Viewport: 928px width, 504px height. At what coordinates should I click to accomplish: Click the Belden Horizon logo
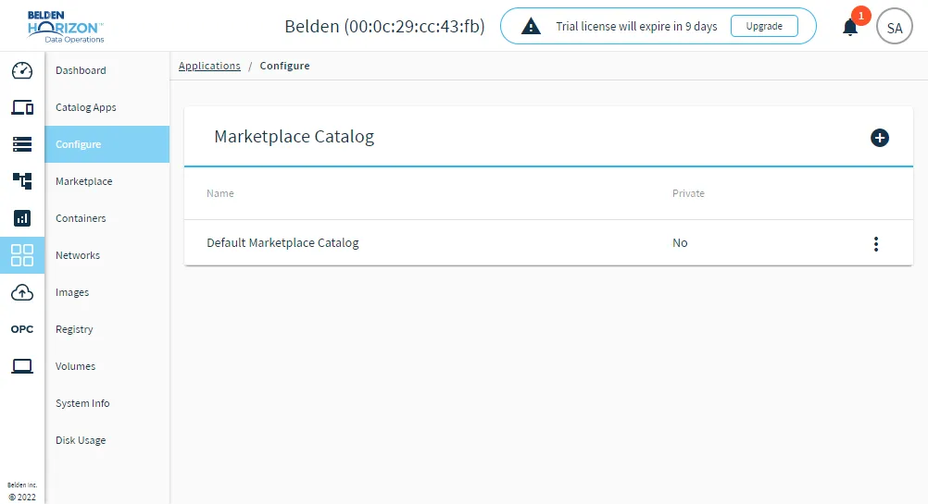pos(65,27)
